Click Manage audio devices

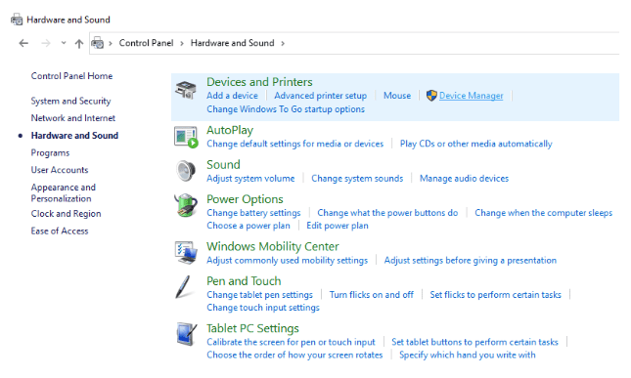(464, 179)
